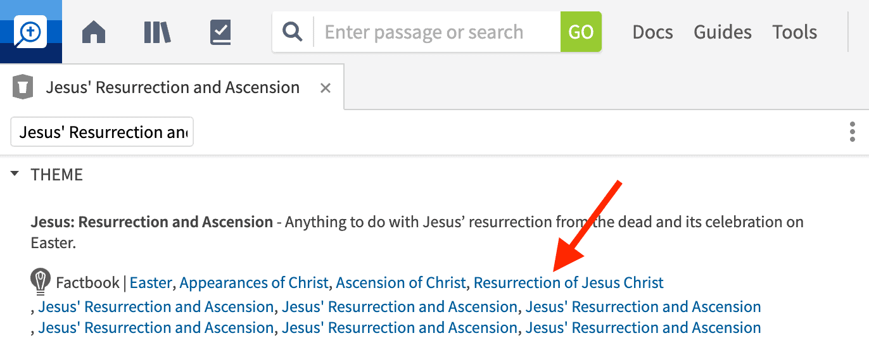The image size is (869, 357).
Task: Select the Jesus' Resurrection and Ascension tab
Action: (x=172, y=87)
